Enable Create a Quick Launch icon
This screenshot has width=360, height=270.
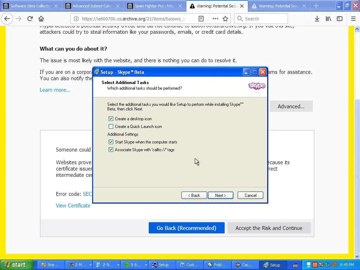click(x=111, y=127)
